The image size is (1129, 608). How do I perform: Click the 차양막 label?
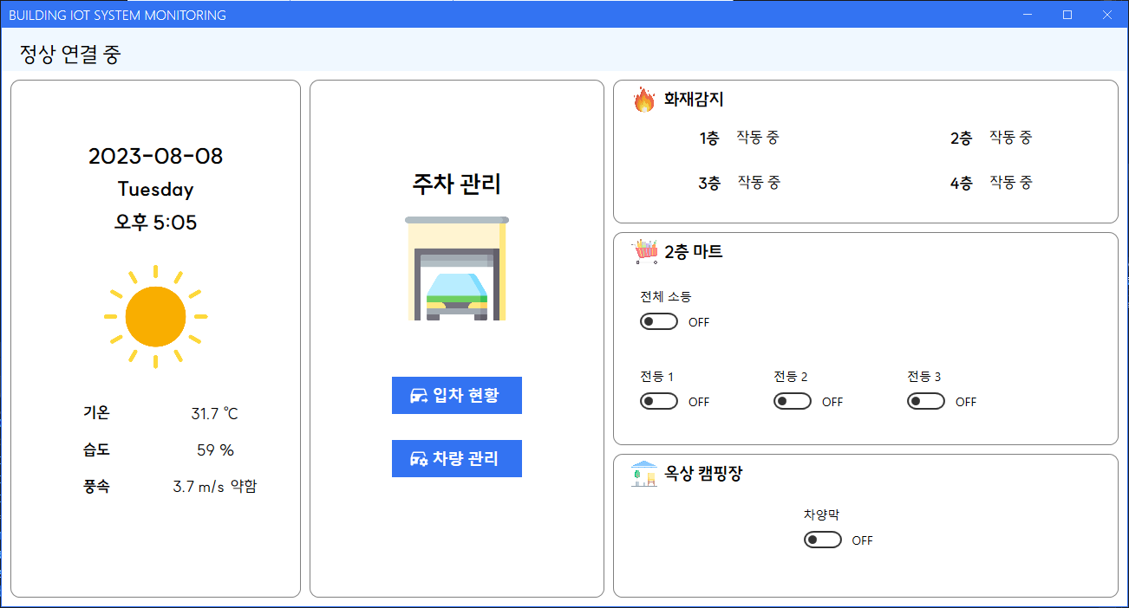(821, 514)
